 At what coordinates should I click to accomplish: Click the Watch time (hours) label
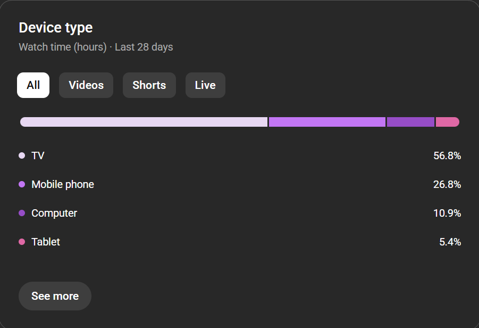click(x=62, y=47)
